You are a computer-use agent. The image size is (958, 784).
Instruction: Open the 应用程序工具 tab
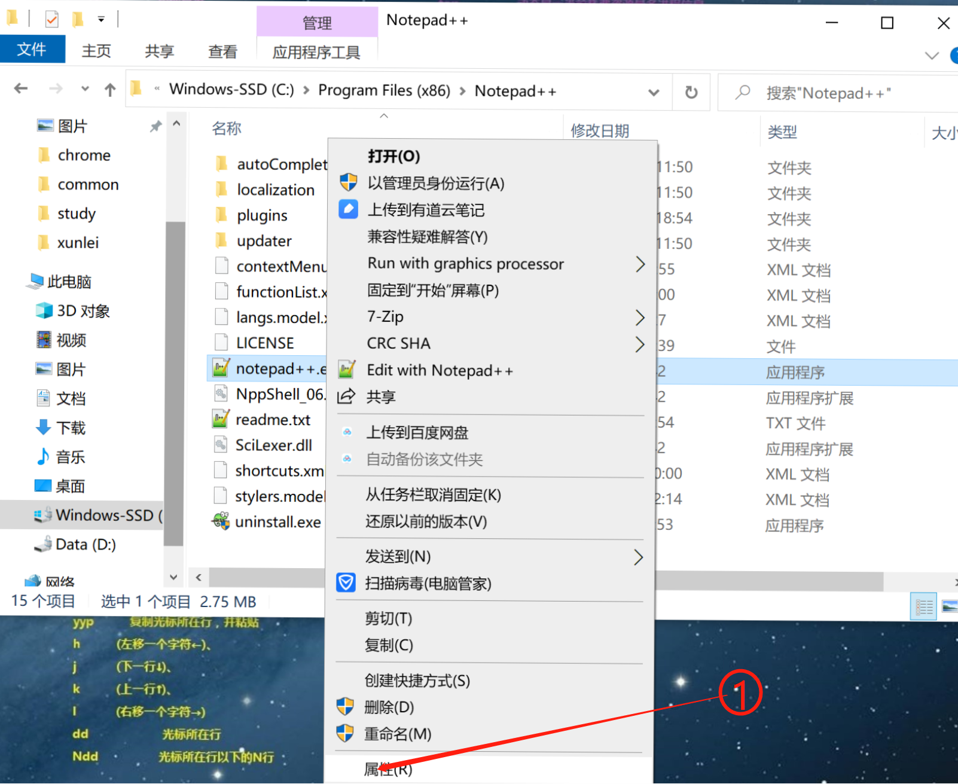316,52
